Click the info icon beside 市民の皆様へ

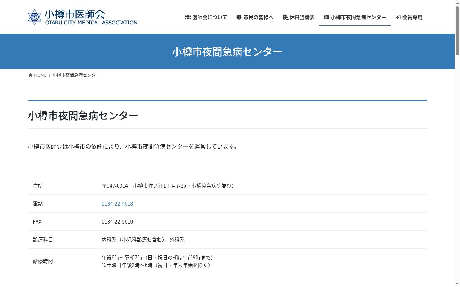tap(239, 17)
